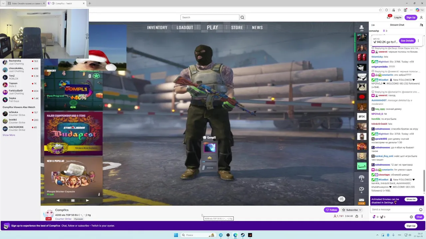Open the three-dot stream options menu
The height and width of the screenshot is (239, 426).
pyautogui.click(x=362, y=216)
